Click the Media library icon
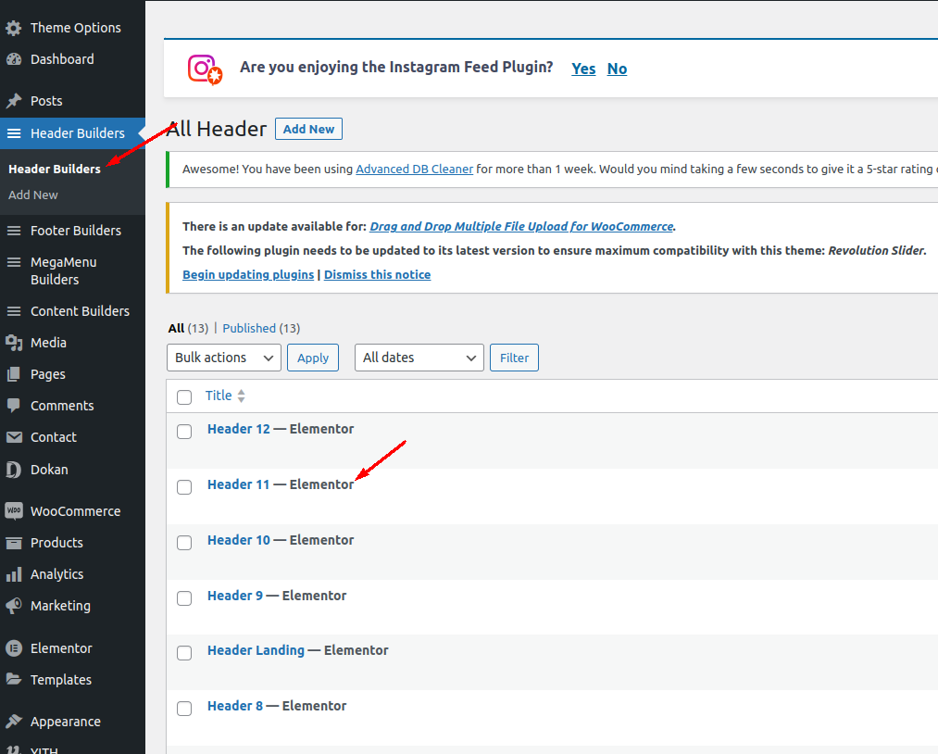The width and height of the screenshot is (938, 754). click(x=14, y=343)
